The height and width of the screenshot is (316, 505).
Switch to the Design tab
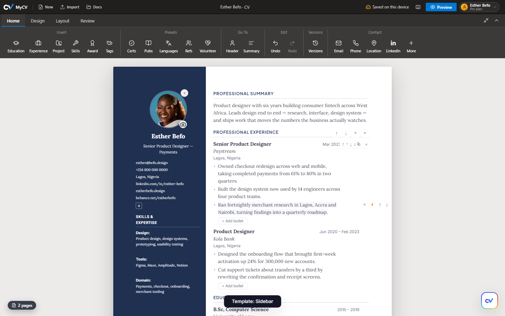pyautogui.click(x=38, y=21)
